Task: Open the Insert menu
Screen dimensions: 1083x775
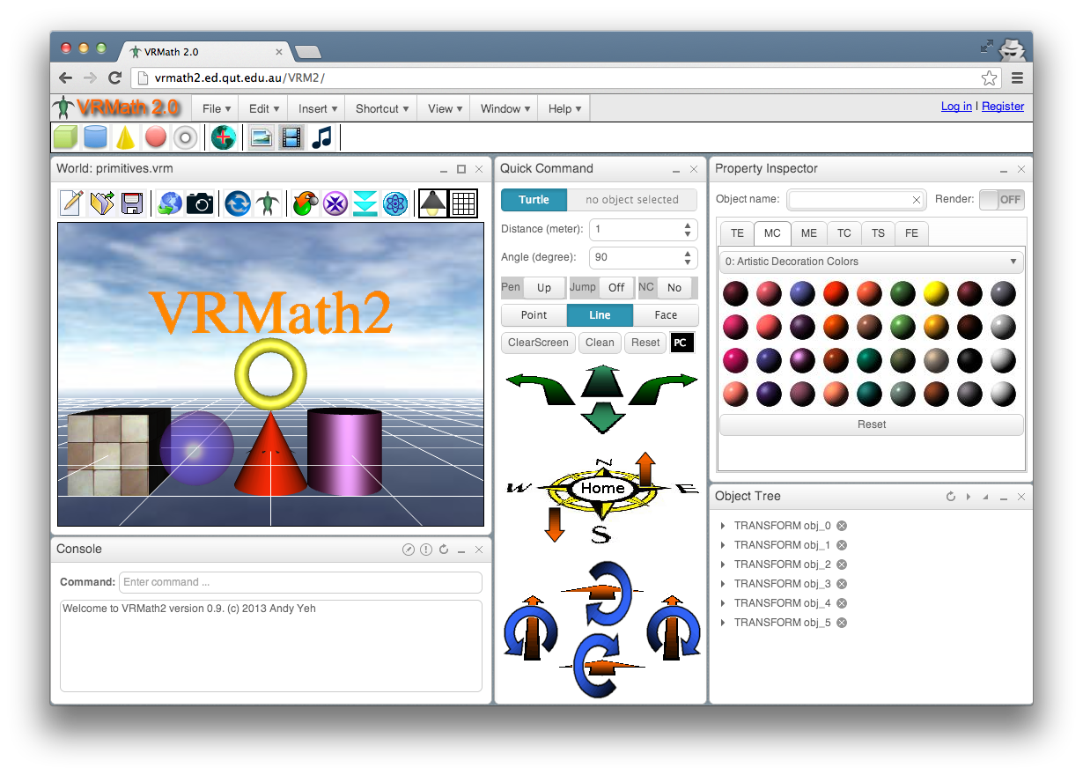Action: (x=316, y=108)
